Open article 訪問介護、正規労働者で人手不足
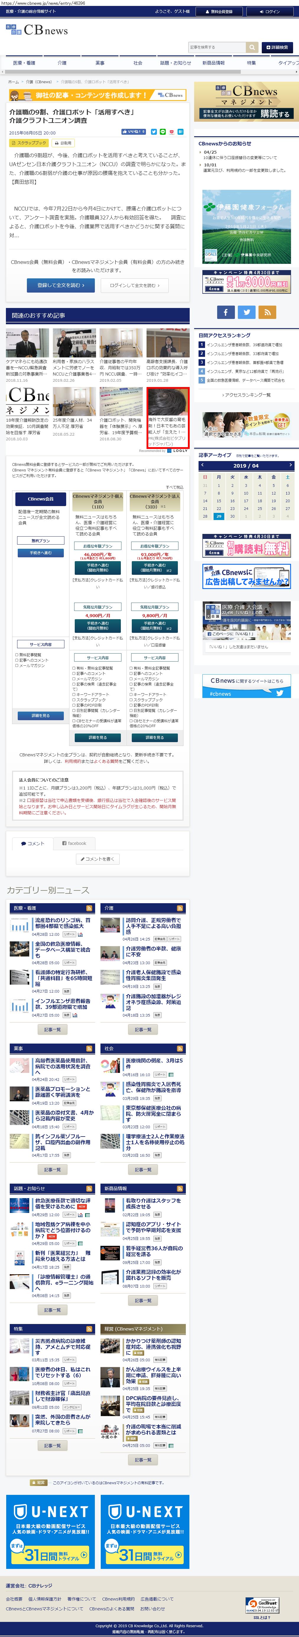Screen dimensions: 299x1637 (153, 926)
